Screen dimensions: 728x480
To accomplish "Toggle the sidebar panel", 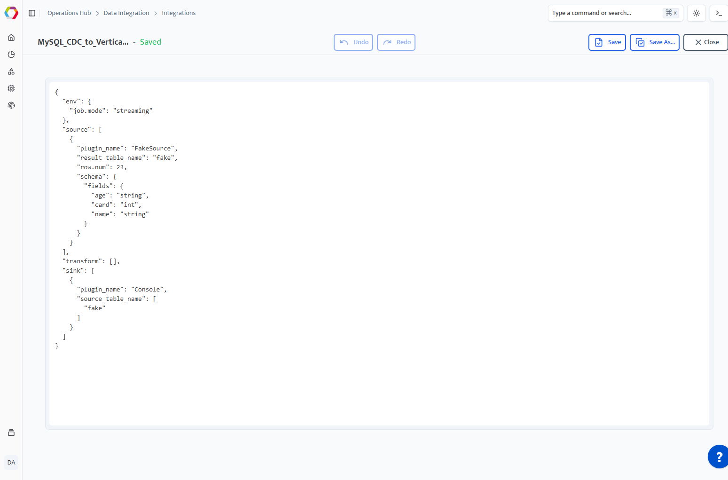I will [x=32, y=13].
